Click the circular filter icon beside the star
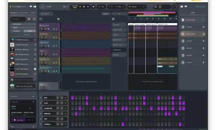The height and width of the screenshot is (130, 216). [34, 19]
